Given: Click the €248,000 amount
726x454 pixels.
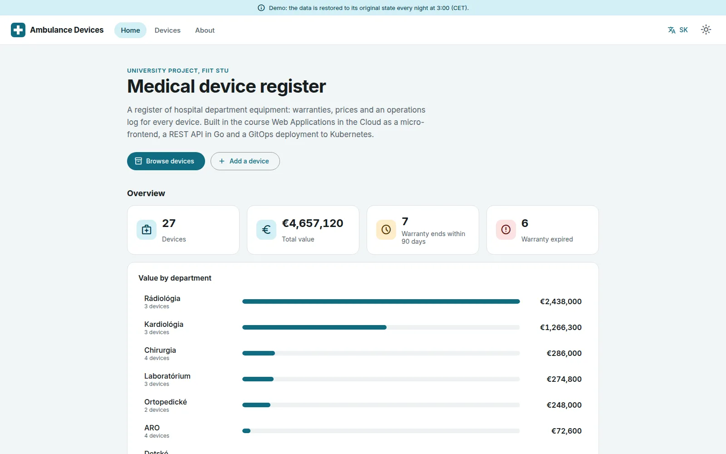Looking at the screenshot, I should [x=564, y=405].
